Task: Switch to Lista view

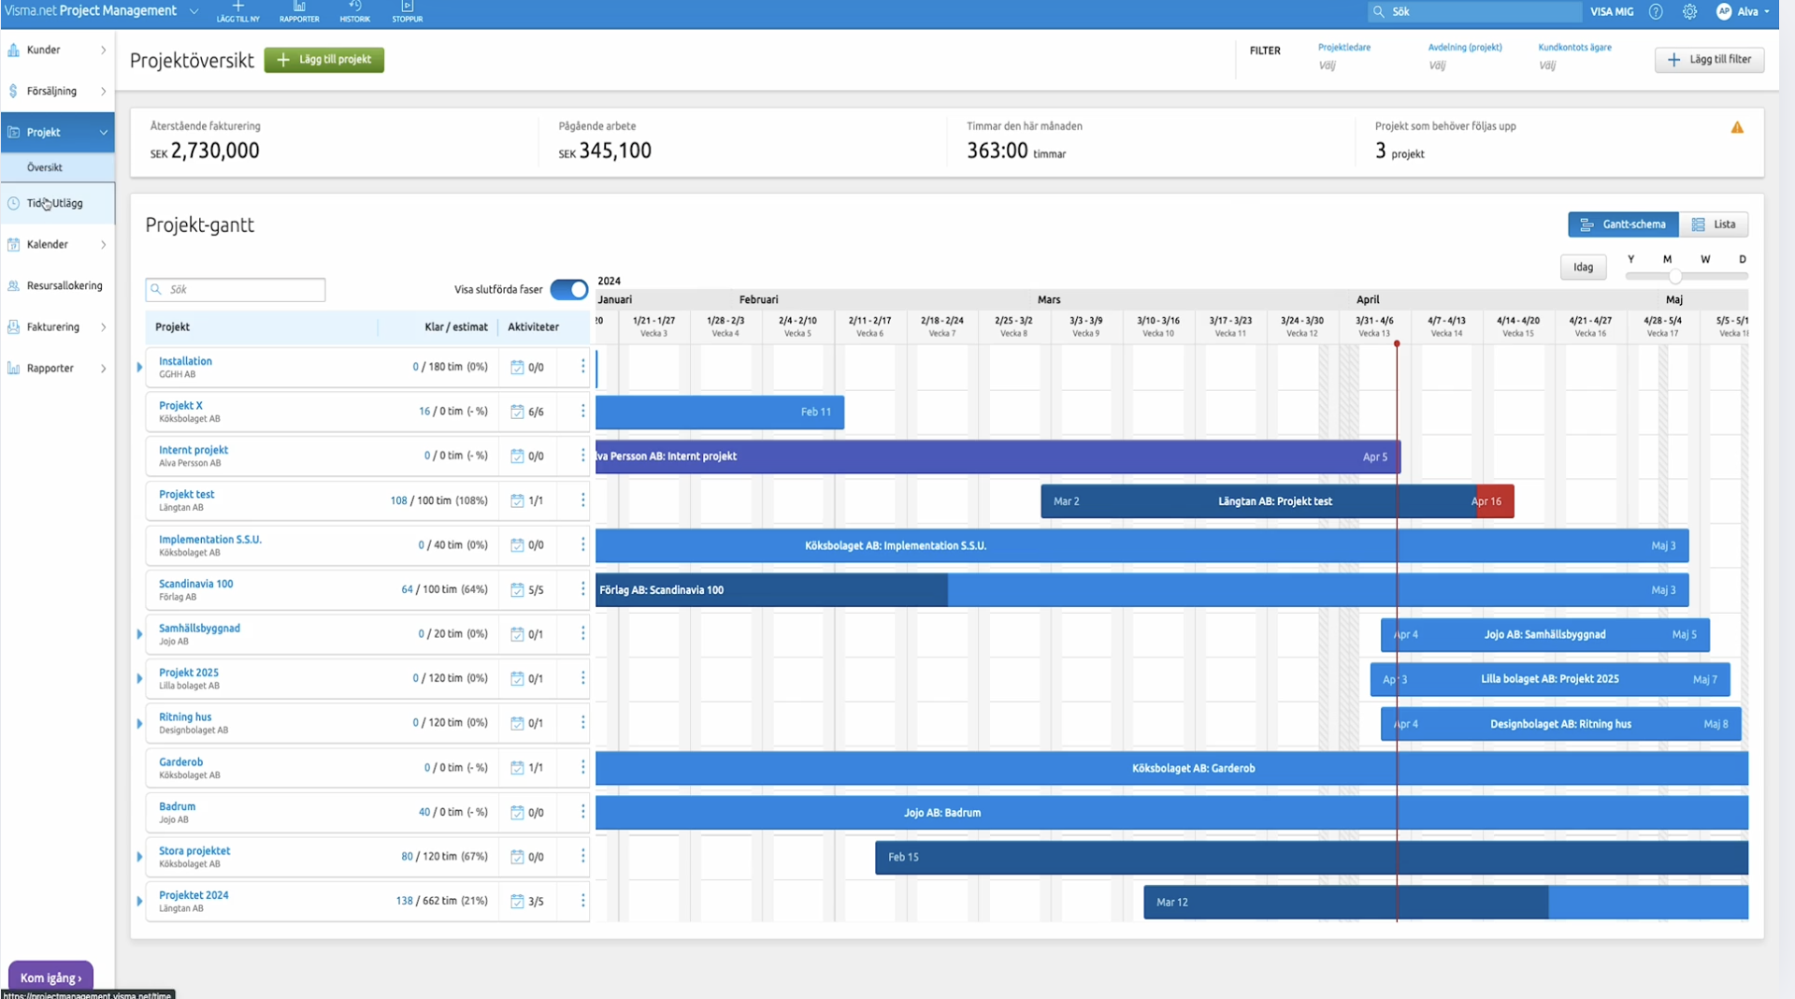Action: (1714, 224)
